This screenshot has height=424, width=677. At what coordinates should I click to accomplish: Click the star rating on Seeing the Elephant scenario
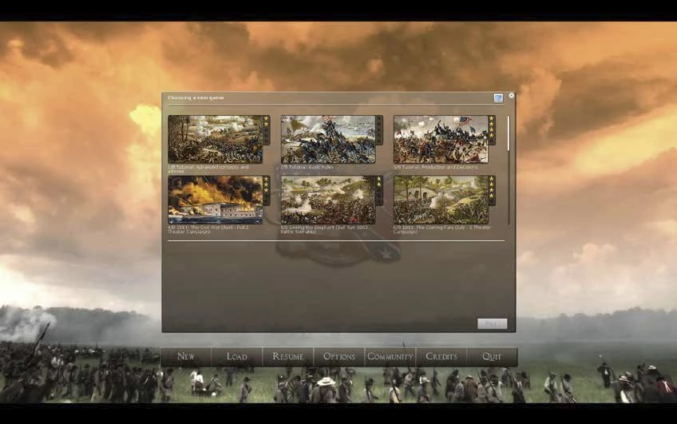point(379,190)
